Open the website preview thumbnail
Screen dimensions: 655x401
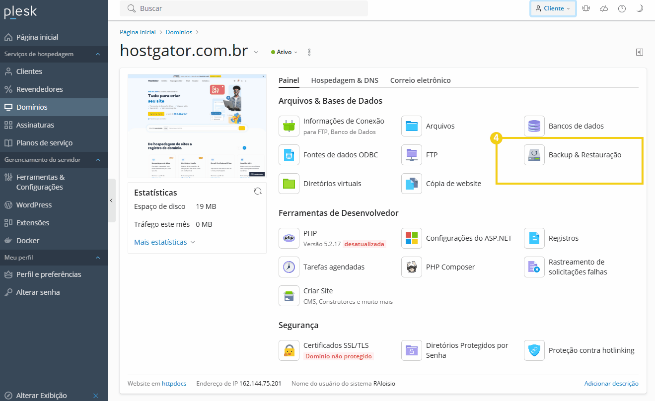point(197,126)
